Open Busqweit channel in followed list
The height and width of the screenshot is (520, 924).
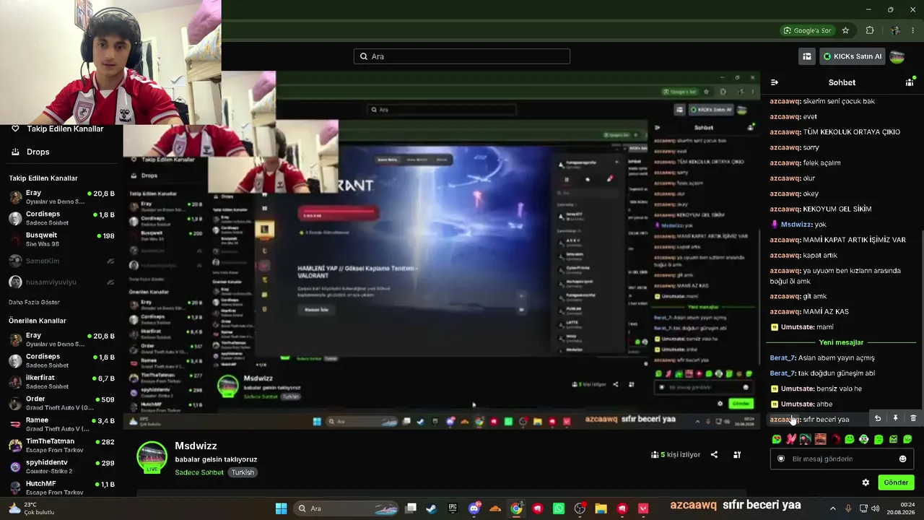click(x=61, y=238)
